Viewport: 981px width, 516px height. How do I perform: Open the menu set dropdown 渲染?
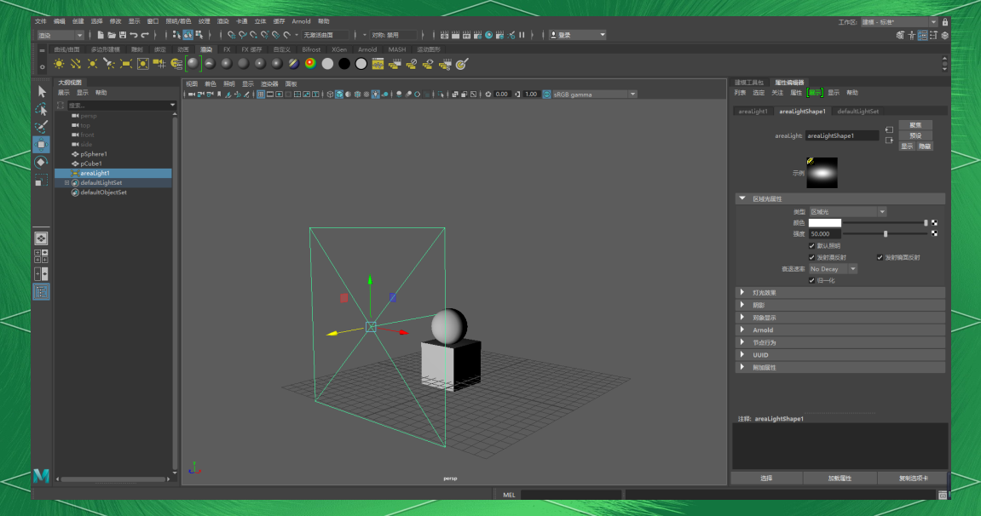(x=61, y=35)
